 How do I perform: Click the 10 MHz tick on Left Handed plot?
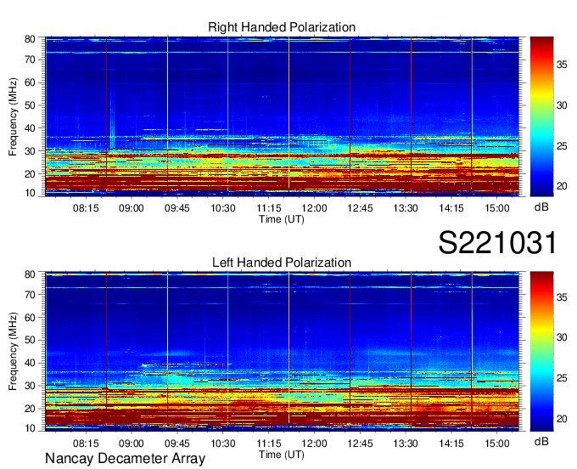30,428
